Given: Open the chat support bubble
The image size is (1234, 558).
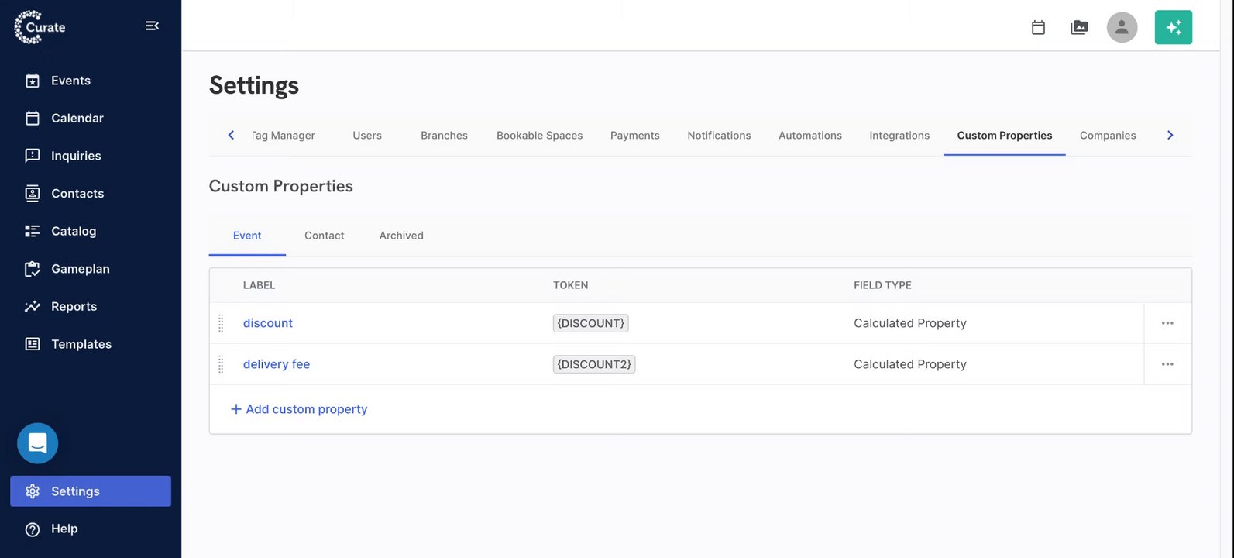Looking at the screenshot, I should coord(38,443).
